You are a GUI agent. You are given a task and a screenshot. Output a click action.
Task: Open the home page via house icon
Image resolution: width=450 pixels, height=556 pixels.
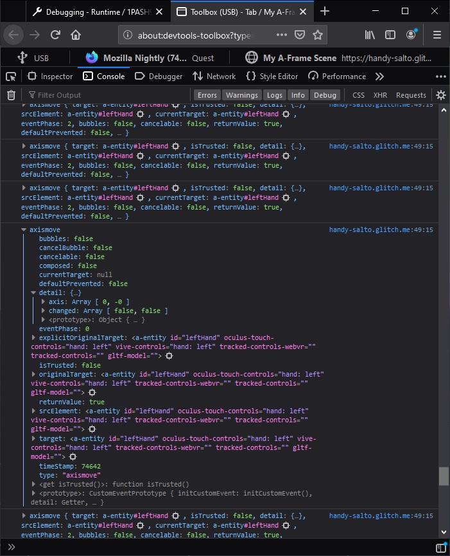click(x=75, y=35)
